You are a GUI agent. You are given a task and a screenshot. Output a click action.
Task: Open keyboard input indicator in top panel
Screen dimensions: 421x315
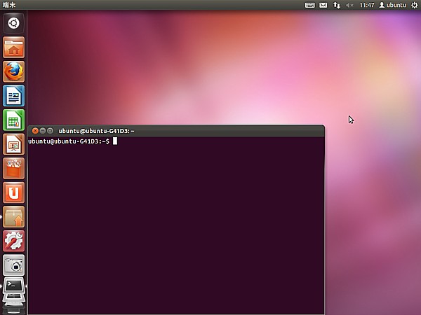coord(309,5)
